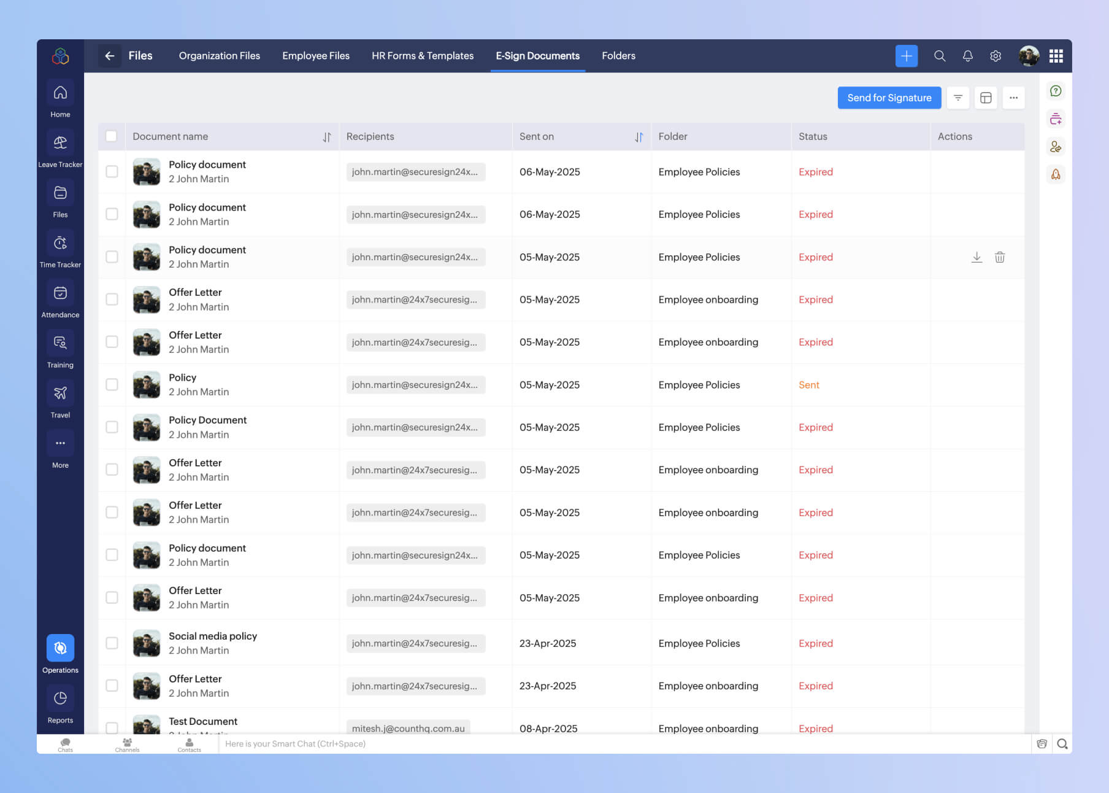
Task: Click the 23-Apr-2025 date in Social media policy row
Action: click(x=547, y=643)
